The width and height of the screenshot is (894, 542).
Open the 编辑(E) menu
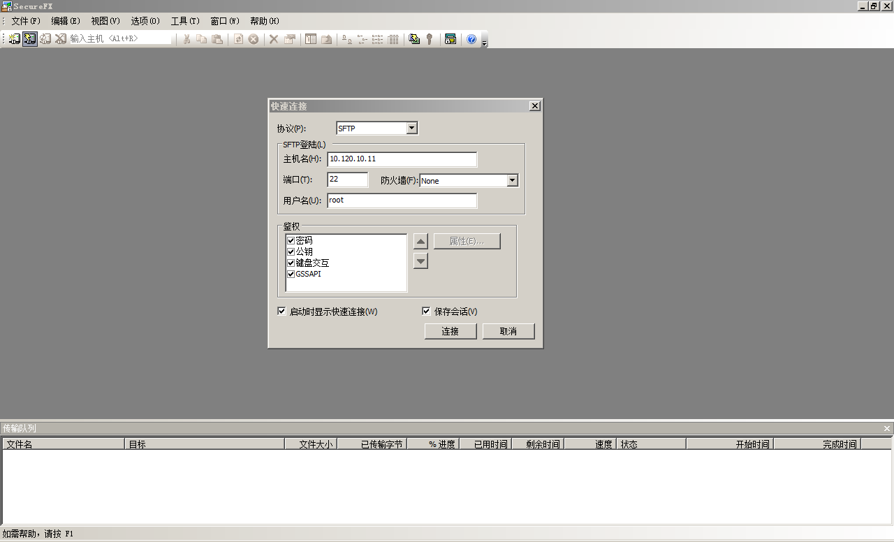66,21
